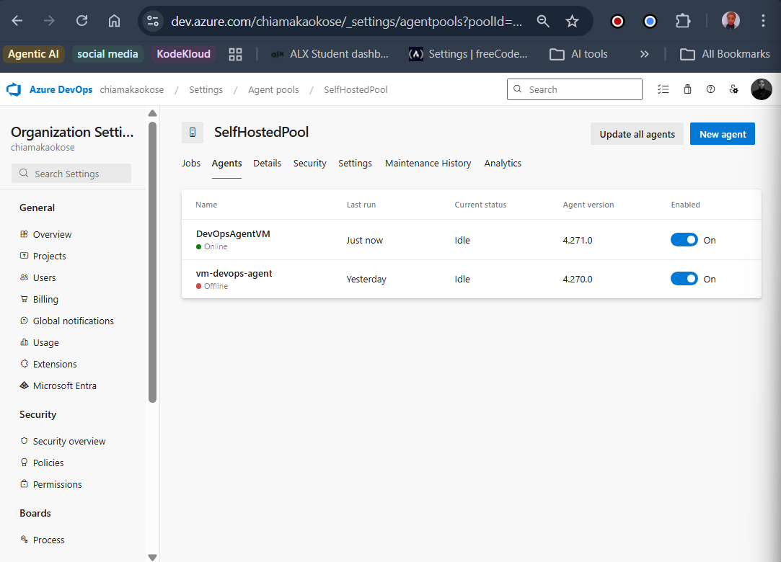
Task: Open the social media bookmark group
Action: pos(107,54)
